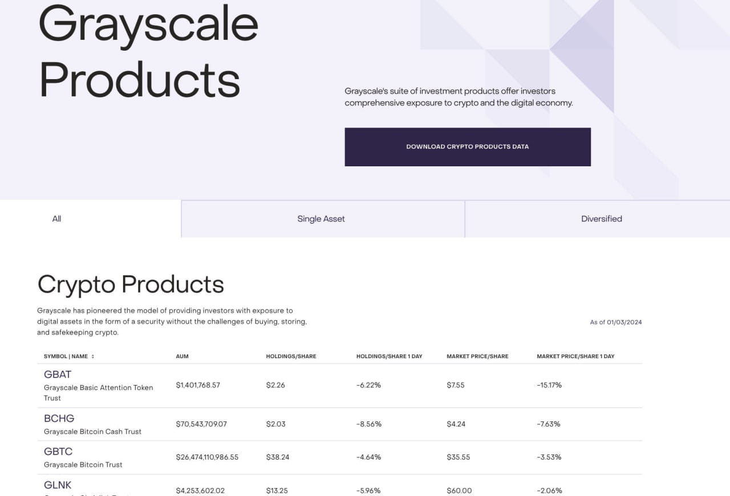Image resolution: width=730 pixels, height=496 pixels.
Task: Click BCHG holdings per share $2.03
Action: (276, 424)
